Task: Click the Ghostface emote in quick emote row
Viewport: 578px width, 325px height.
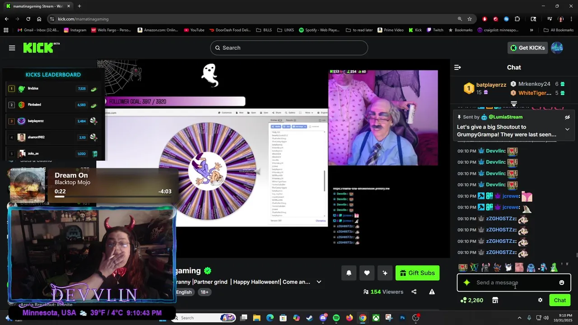Action: click(x=485, y=268)
